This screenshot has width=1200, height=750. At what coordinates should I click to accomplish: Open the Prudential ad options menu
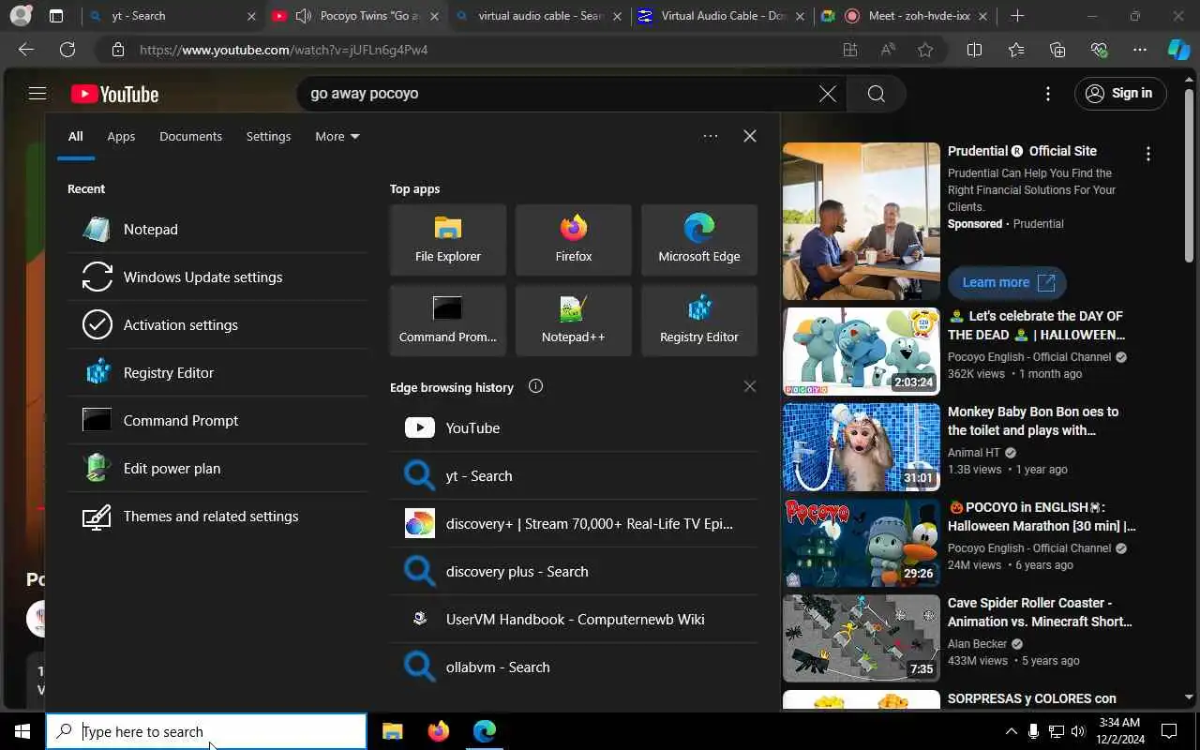coord(1147,154)
